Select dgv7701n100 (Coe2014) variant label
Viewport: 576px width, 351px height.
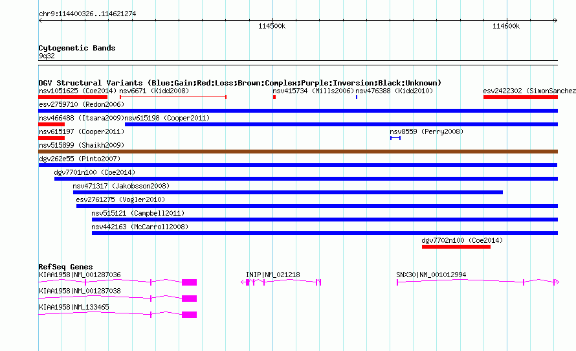94,172
